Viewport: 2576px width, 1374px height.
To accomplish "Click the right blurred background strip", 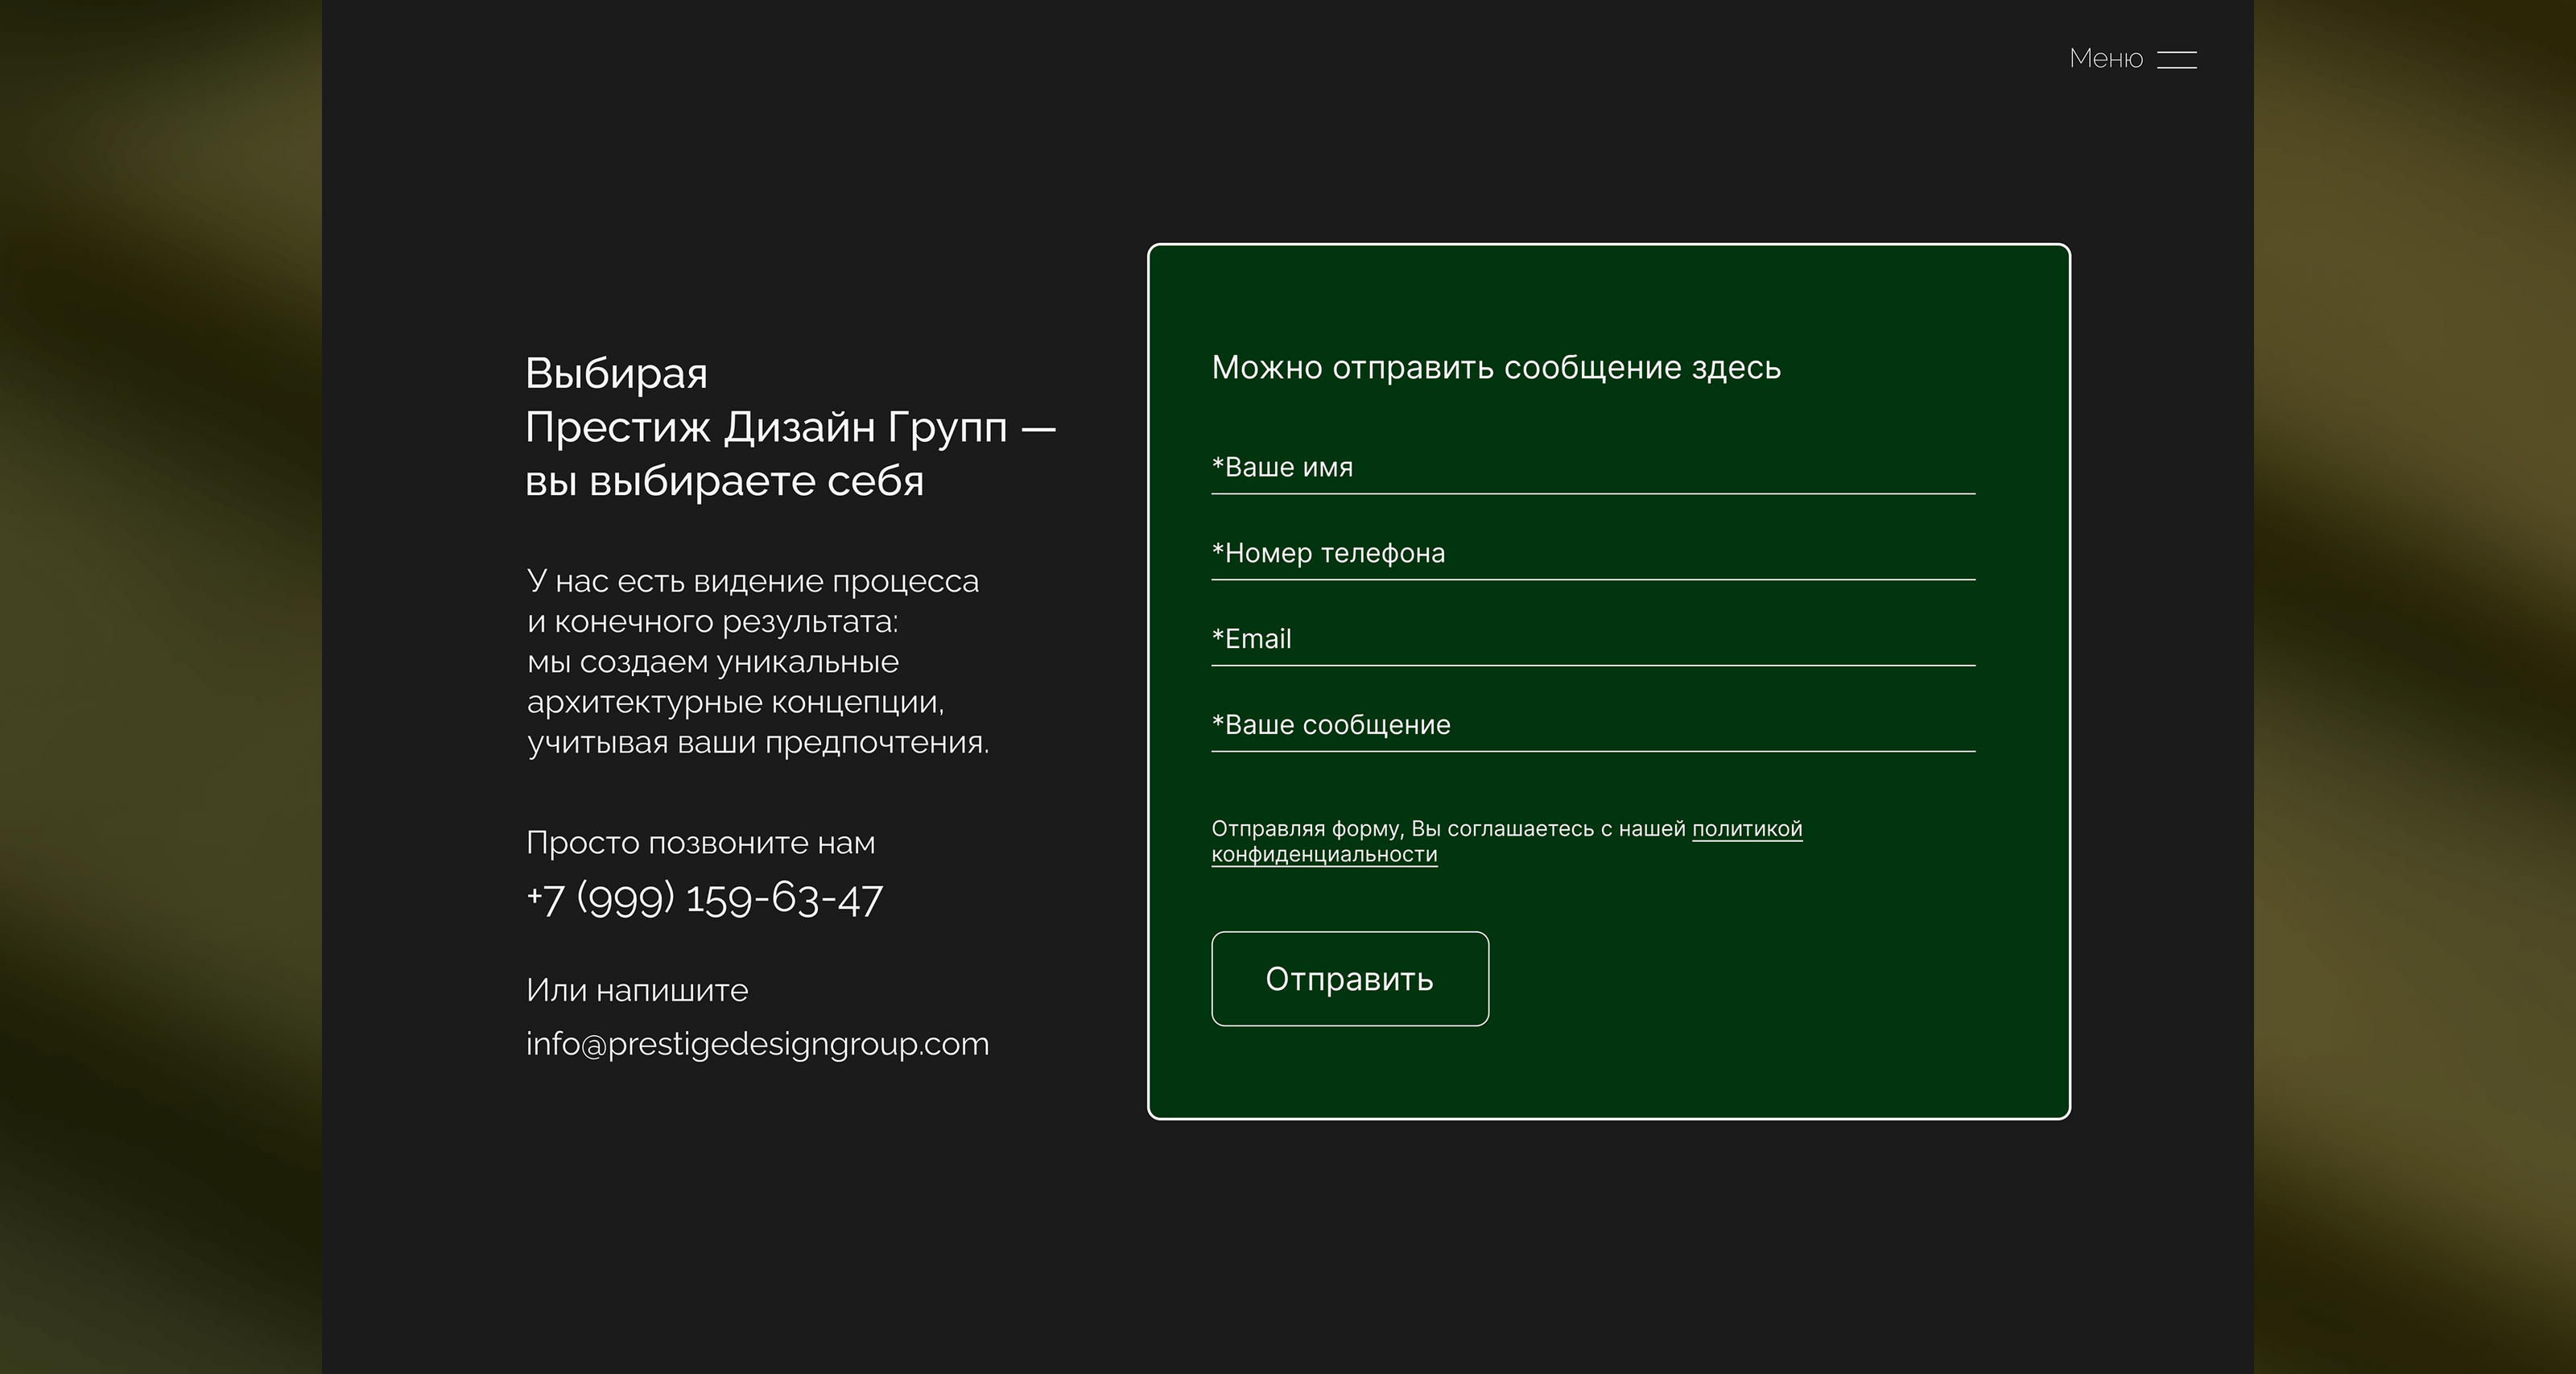I will click(x=2414, y=687).
